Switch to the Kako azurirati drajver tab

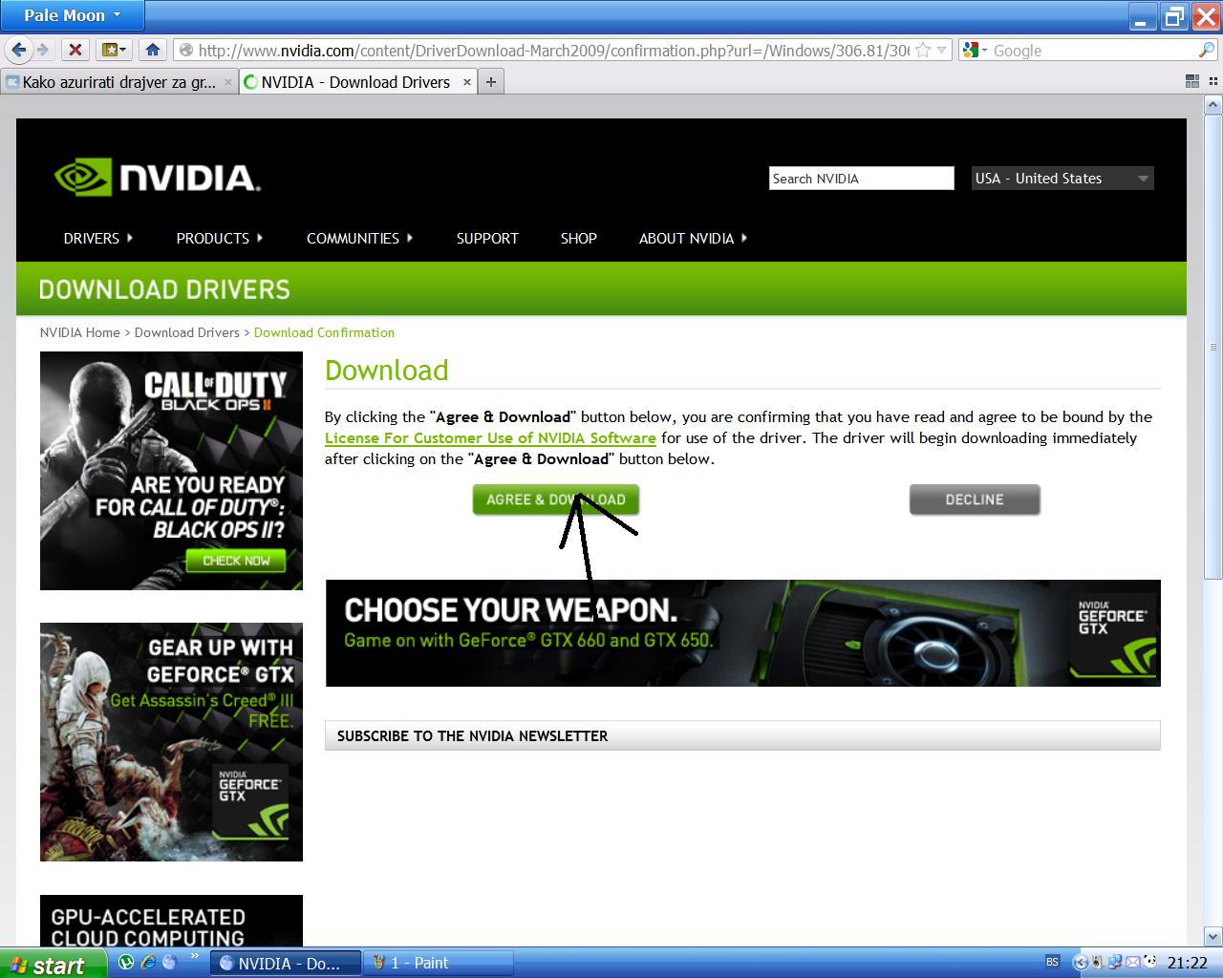(119, 82)
